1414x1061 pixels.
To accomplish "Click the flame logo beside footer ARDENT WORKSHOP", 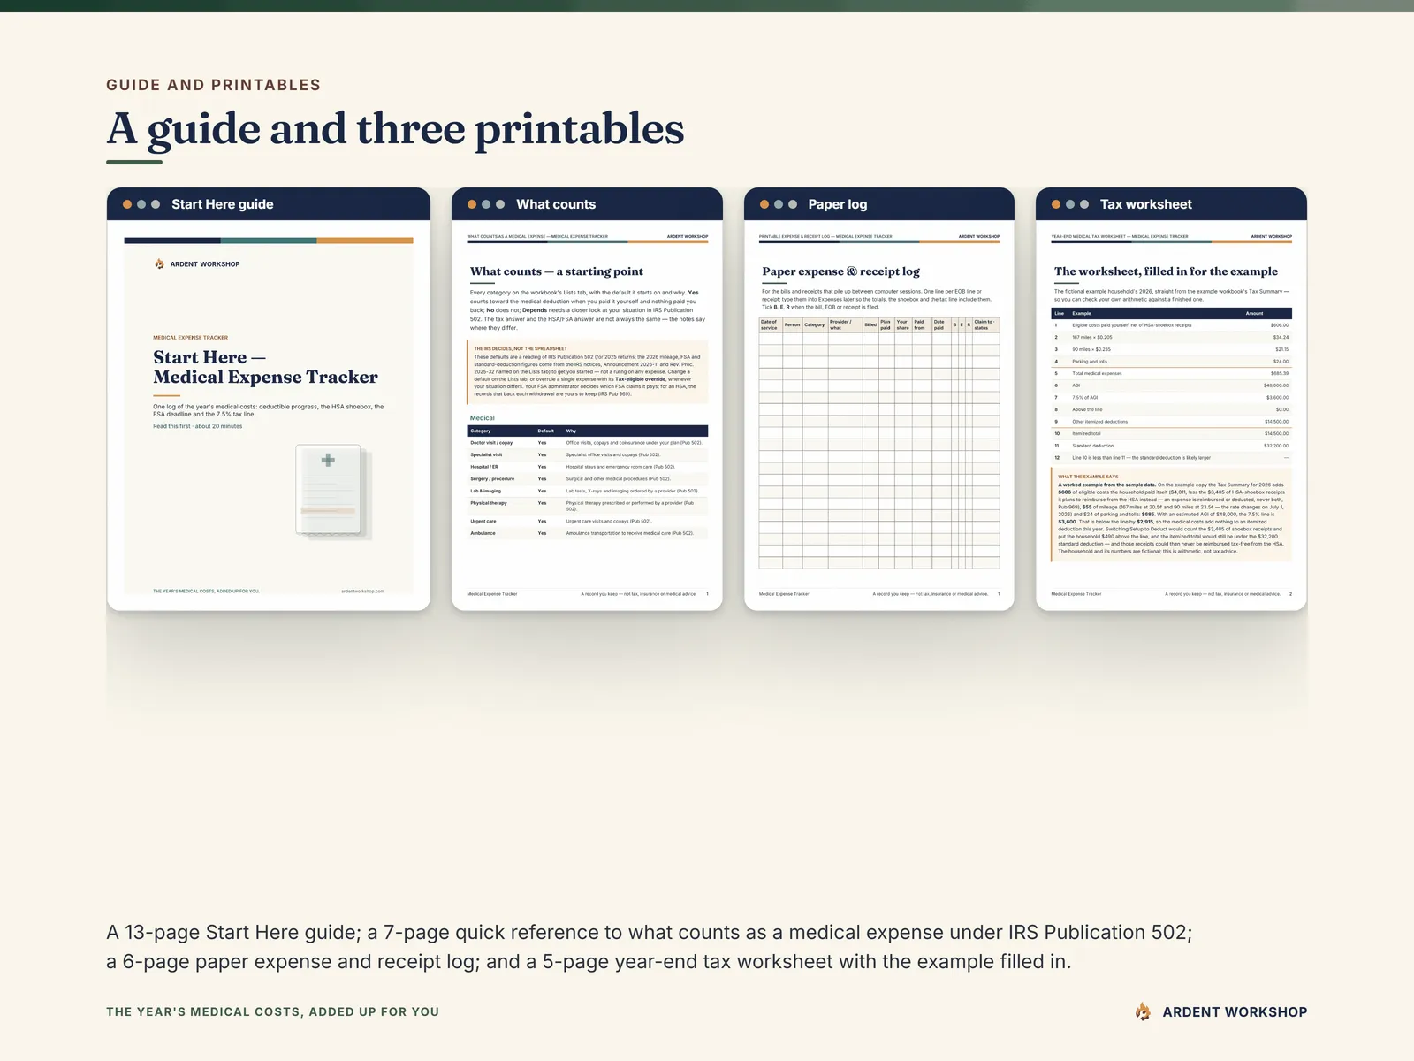I will pos(1143,1011).
